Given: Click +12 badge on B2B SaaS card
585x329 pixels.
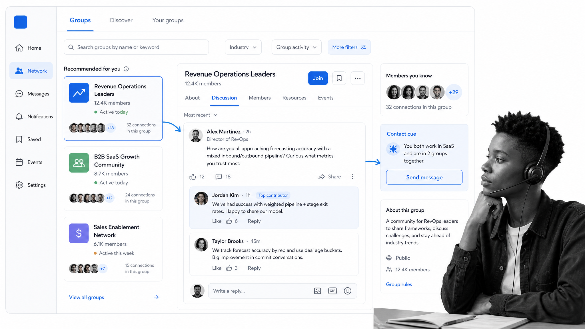Looking at the screenshot, I should (x=109, y=198).
